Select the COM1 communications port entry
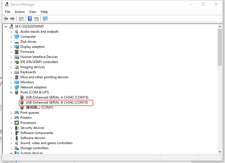This screenshot has height=163, width=225. point(39,108)
